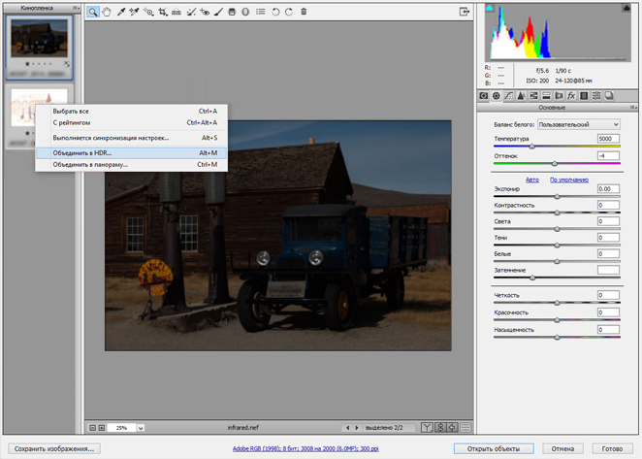Screen dimensions: 642x459
Task: Select the White Balance eyedropper tool
Action: tap(121, 12)
